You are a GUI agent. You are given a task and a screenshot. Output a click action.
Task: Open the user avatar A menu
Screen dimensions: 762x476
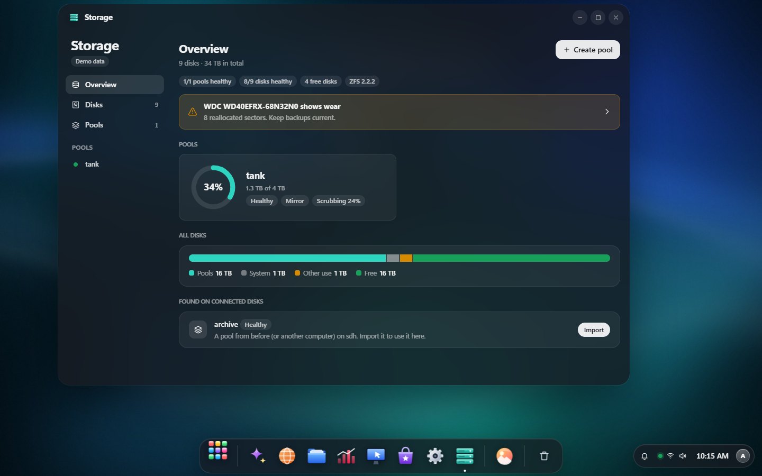click(x=743, y=456)
